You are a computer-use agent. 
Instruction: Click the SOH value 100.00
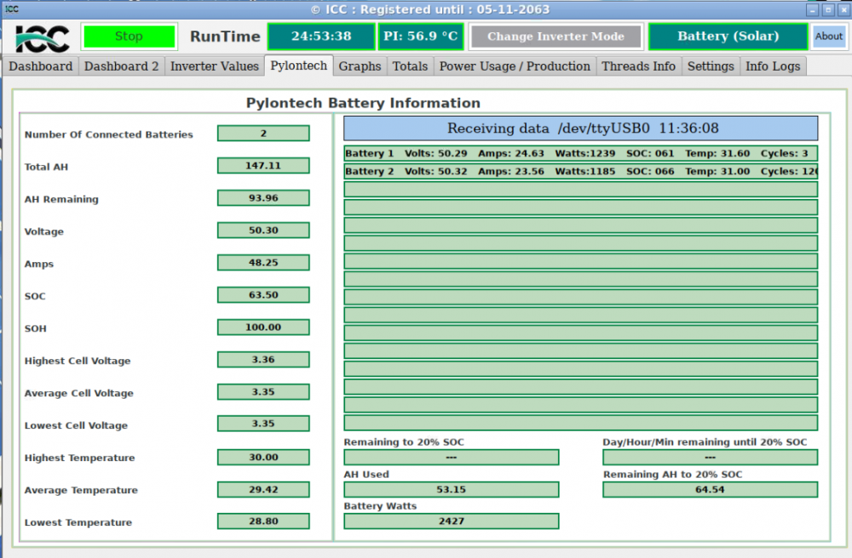[x=263, y=327]
